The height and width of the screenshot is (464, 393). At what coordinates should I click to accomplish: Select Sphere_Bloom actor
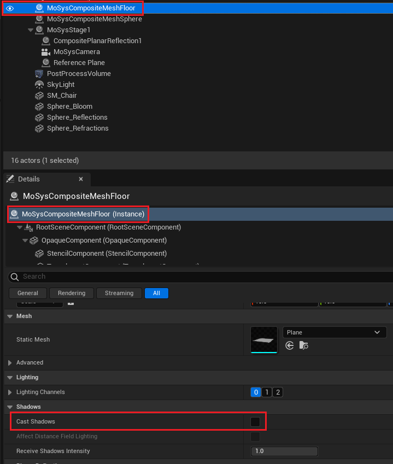click(x=69, y=107)
